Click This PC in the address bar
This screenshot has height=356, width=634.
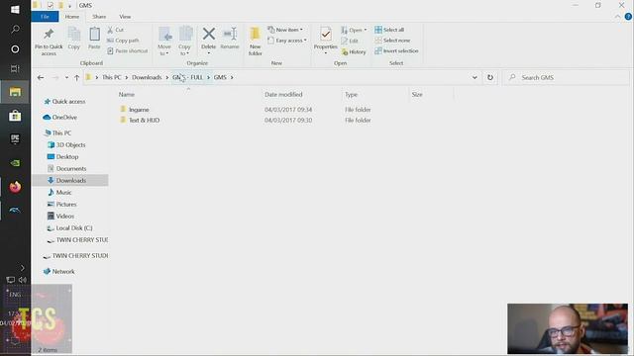112,77
